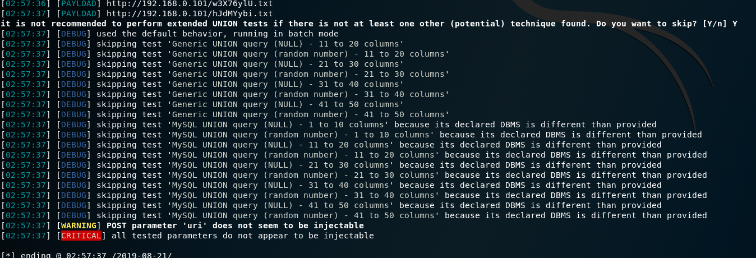Click 'Generic UNION query (NULL) - 11 to 20 columns'

(285, 44)
